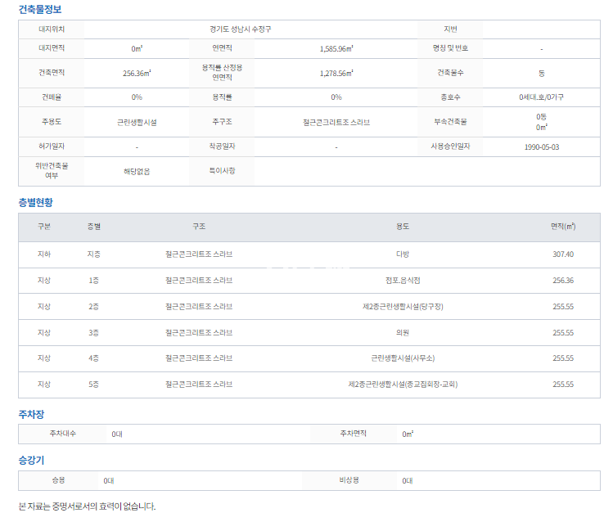Click the 면적(㎡) column header

(562, 227)
